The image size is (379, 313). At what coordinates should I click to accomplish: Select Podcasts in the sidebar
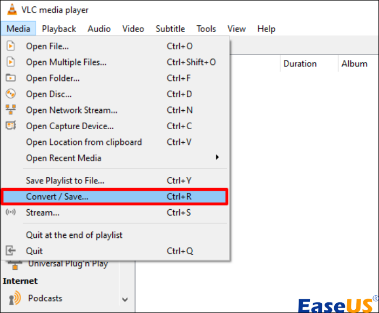click(x=45, y=298)
